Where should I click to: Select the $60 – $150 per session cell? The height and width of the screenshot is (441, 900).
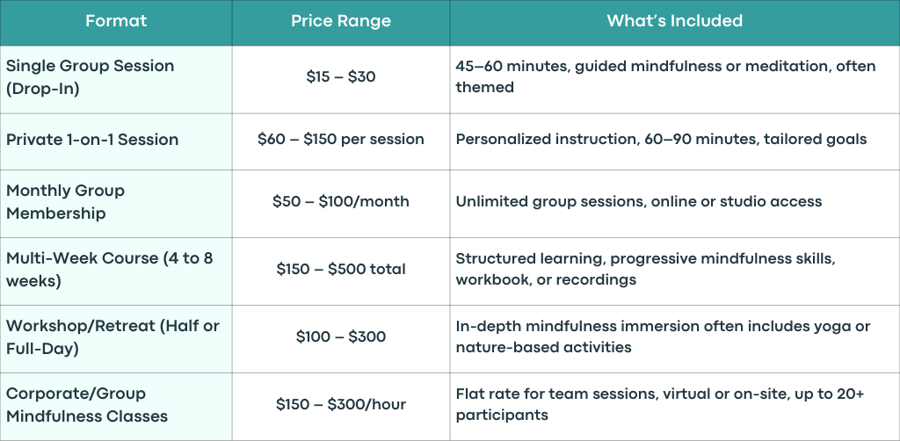tap(341, 141)
